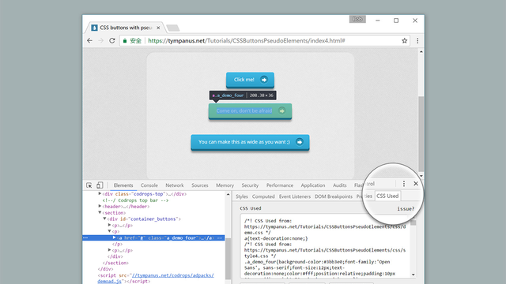Click arrow icon on Come on, don't be afraid button
Screen dimensions: 506x284
[x=281, y=110]
